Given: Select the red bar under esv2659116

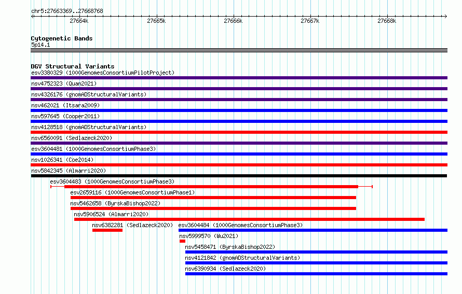Looking at the screenshot, I should point(213,198).
